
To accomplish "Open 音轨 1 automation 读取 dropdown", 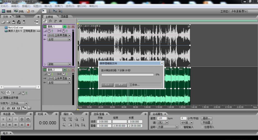I will pyautogui.click(x=59, y=64).
